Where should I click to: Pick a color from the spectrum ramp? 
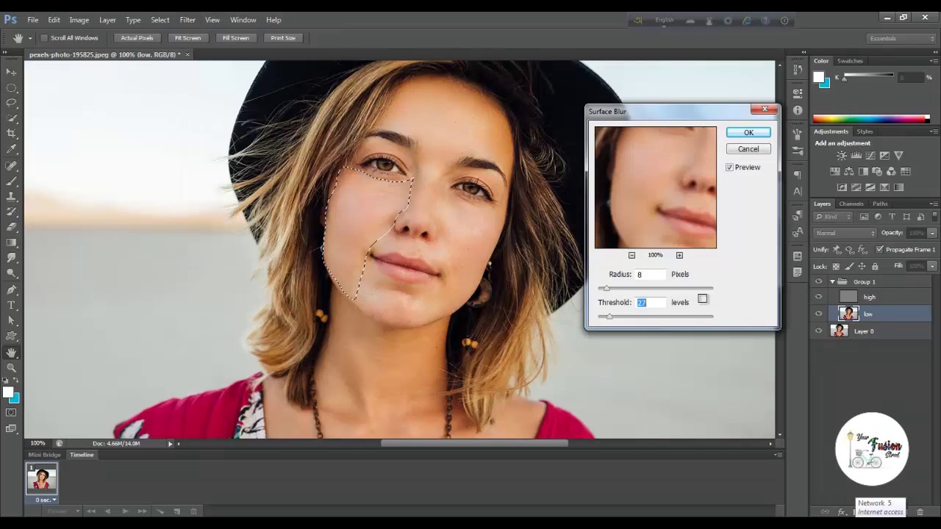[x=870, y=119]
